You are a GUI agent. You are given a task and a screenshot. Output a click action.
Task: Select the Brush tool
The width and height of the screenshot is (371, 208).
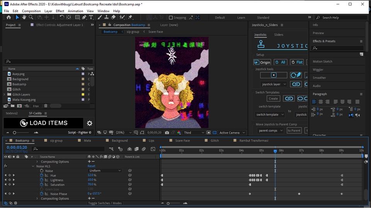[100, 17]
